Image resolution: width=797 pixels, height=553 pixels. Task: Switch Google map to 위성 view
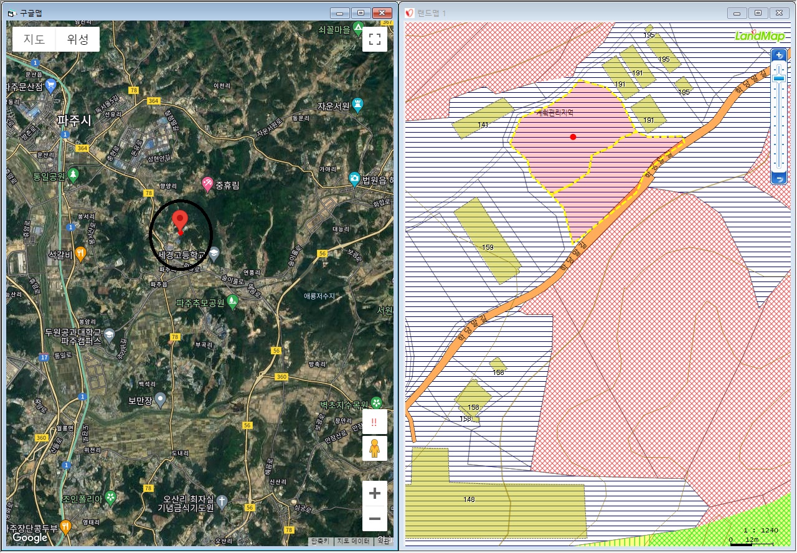(x=78, y=39)
